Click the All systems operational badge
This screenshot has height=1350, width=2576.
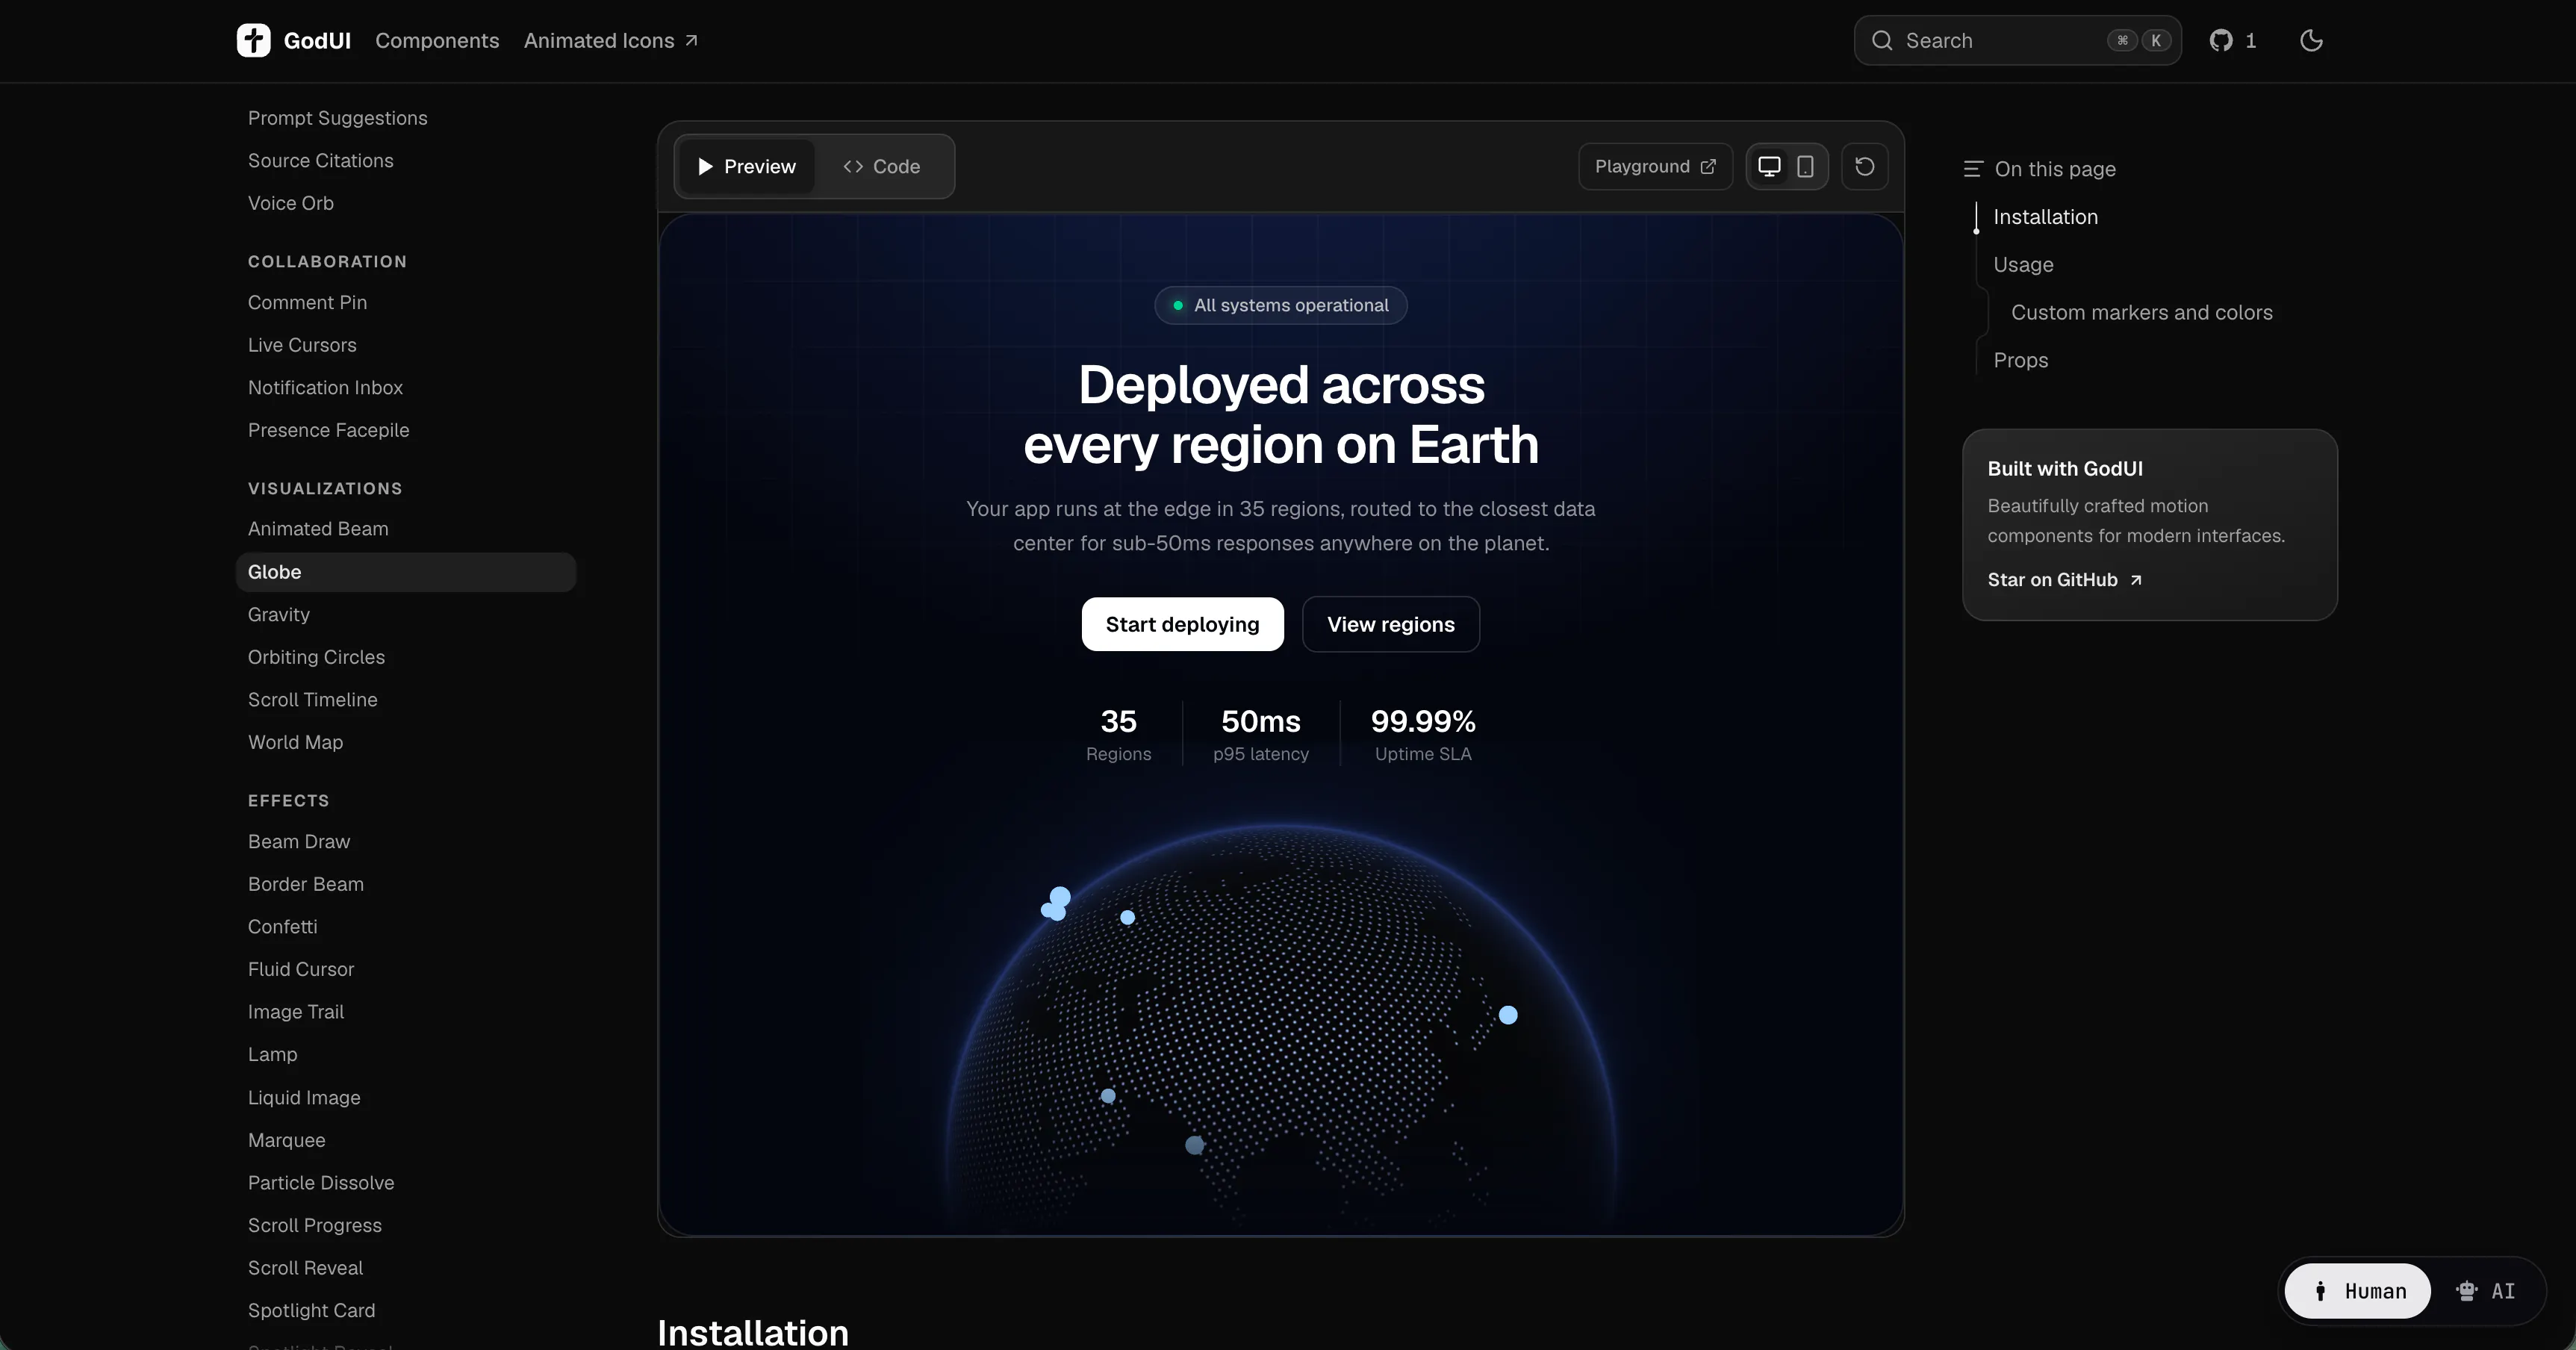[1281, 305]
